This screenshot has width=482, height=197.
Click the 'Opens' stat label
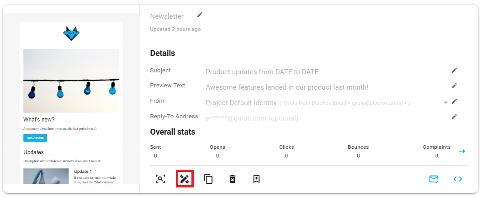[x=217, y=147]
